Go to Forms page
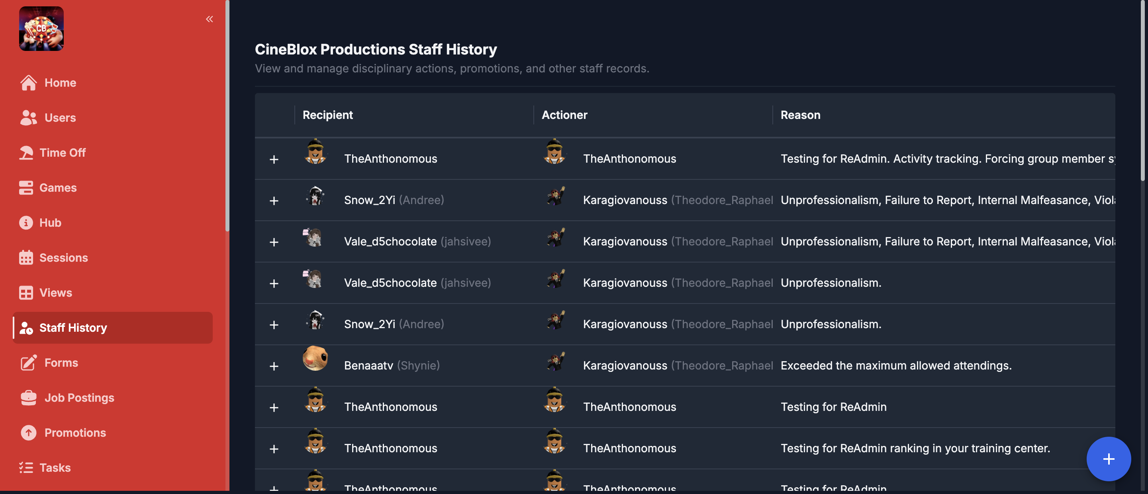Viewport: 1148px width, 494px height. (61, 363)
